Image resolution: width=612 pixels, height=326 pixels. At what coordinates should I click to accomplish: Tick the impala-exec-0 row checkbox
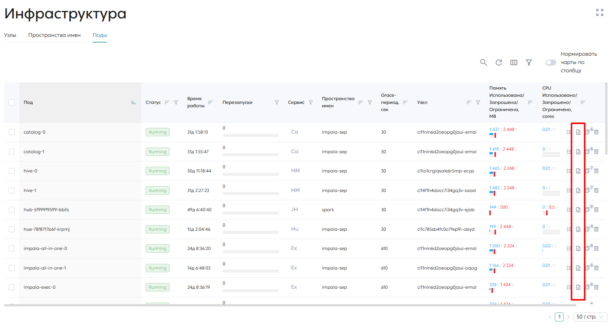coord(12,287)
